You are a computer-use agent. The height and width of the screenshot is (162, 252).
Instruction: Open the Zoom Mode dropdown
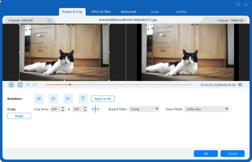click(207, 109)
